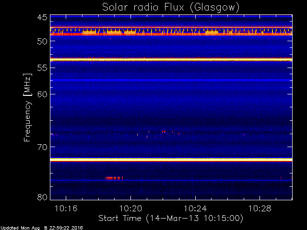Click the "55" frequency tick label
The width and height of the screenshot is (307, 230).
click(x=42, y=68)
